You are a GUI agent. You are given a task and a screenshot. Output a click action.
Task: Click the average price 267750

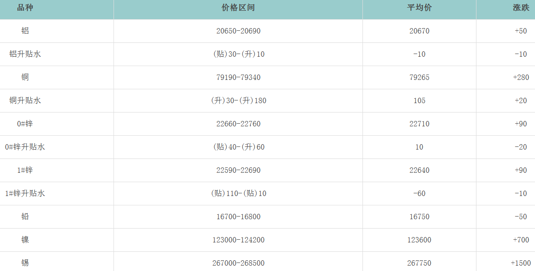coord(419,263)
